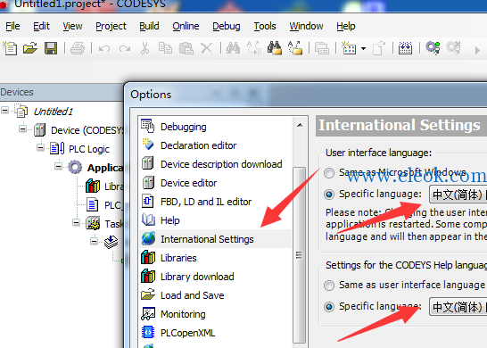The image size is (487, 348).
Task: Click the Login gear icon with green dot
Action: tap(433, 48)
